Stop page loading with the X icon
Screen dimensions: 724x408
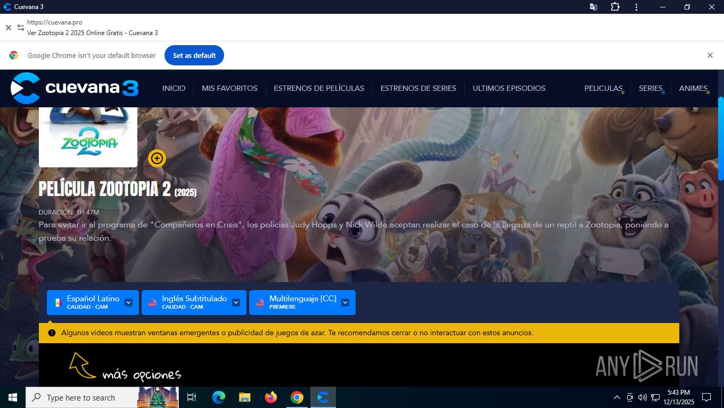pyautogui.click(x=8, y=27)
